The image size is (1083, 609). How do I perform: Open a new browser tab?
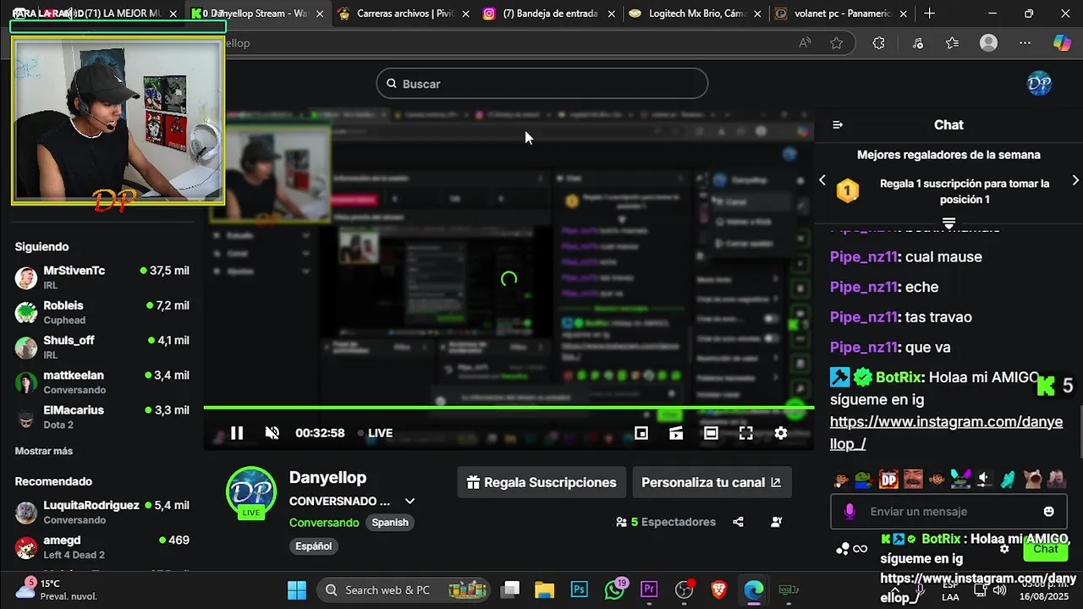click(929, 14)
